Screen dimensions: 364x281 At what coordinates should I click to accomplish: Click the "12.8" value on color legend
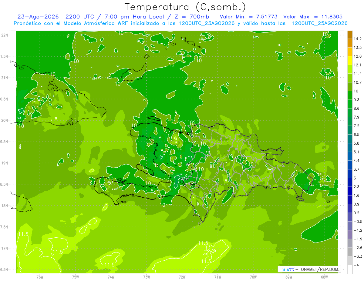pyautogui.click(x=358, y=56)
